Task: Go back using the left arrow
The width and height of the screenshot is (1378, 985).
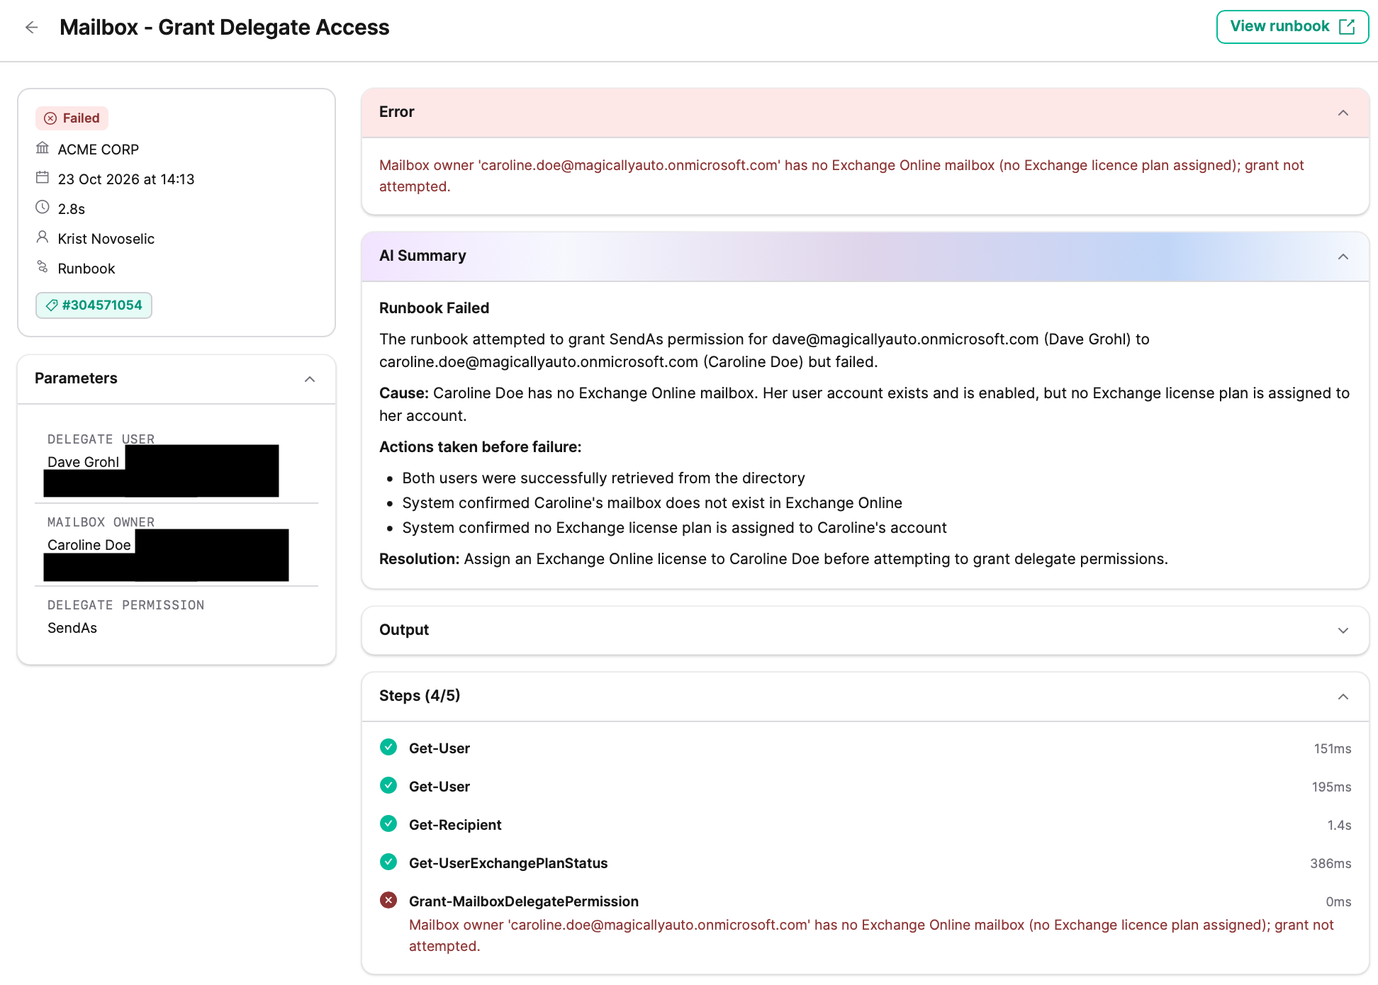Action: (x=31, y=28)
